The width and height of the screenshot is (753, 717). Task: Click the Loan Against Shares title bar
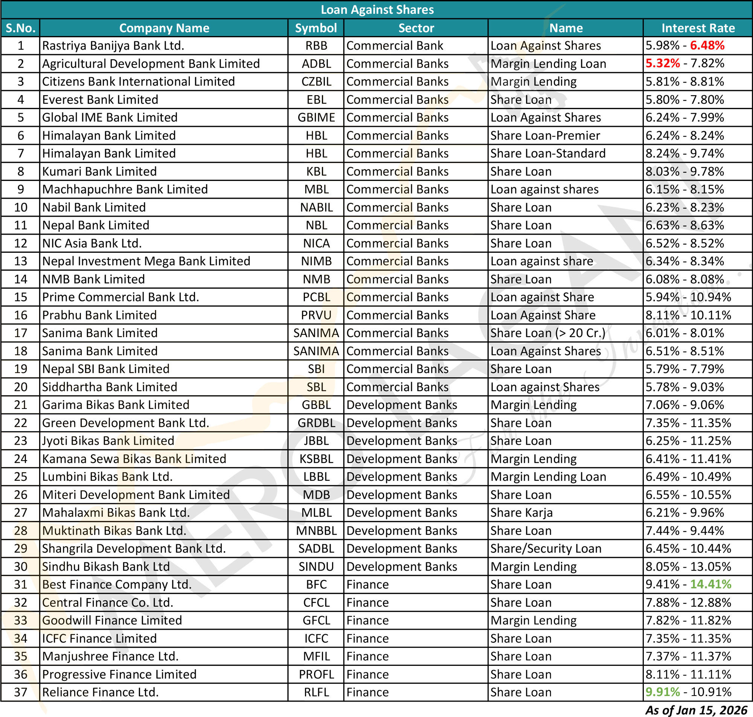point(377,9)
